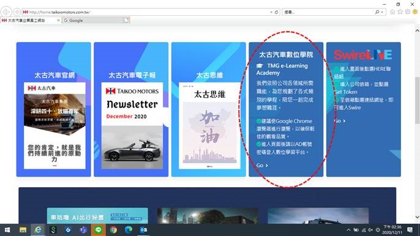420x236 pixels.
Task: Open LINE from the taskbar
Action: tap(98, 230)
